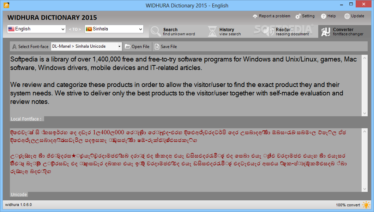
Task: Click the Unicode output scrollbar up arrow
Action: 364,131
